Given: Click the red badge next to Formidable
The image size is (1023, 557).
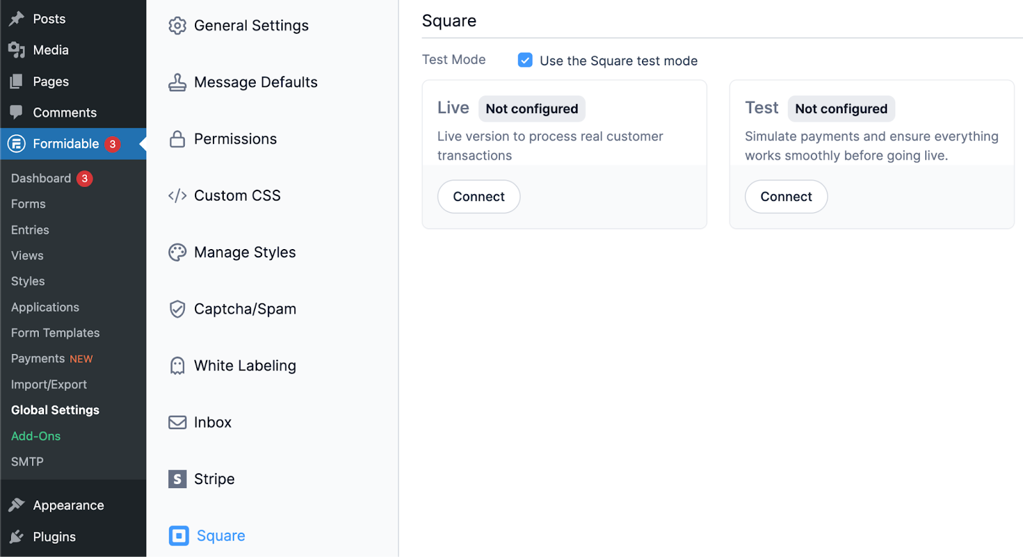Looking at the screenshot, I should click(113, 144).
